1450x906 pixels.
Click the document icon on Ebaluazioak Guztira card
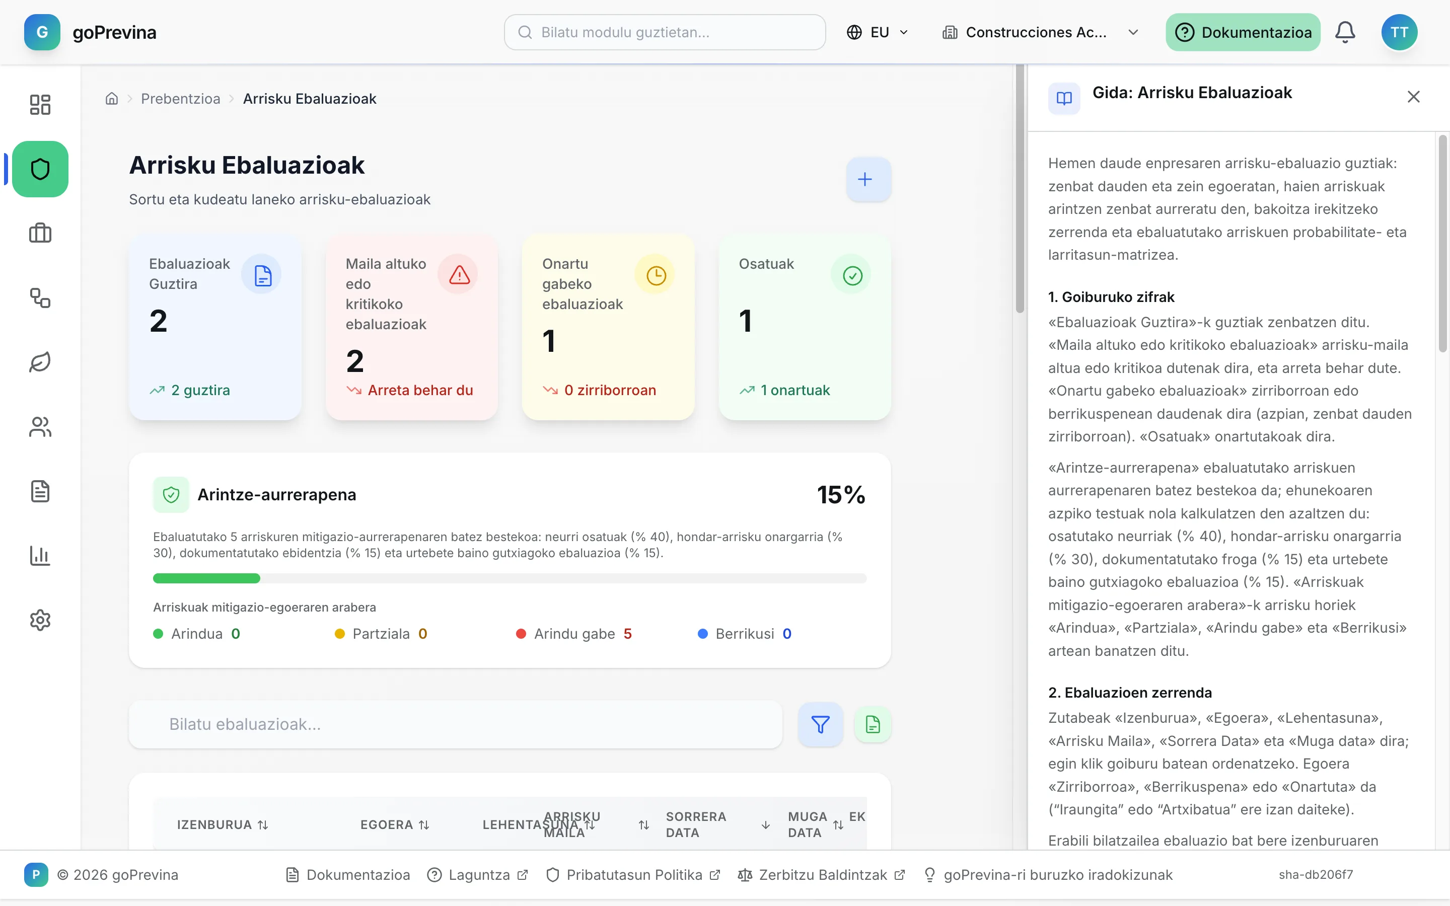coord(262,275)
